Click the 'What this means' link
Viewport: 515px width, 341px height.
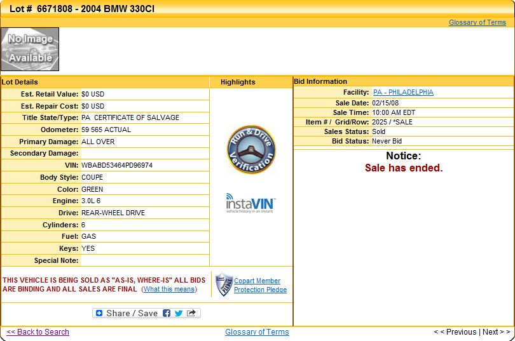pos(168,289)
